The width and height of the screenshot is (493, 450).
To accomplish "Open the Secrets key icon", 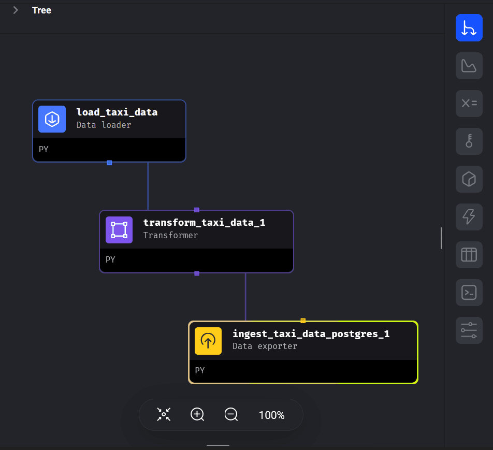I will click(469, 141).
